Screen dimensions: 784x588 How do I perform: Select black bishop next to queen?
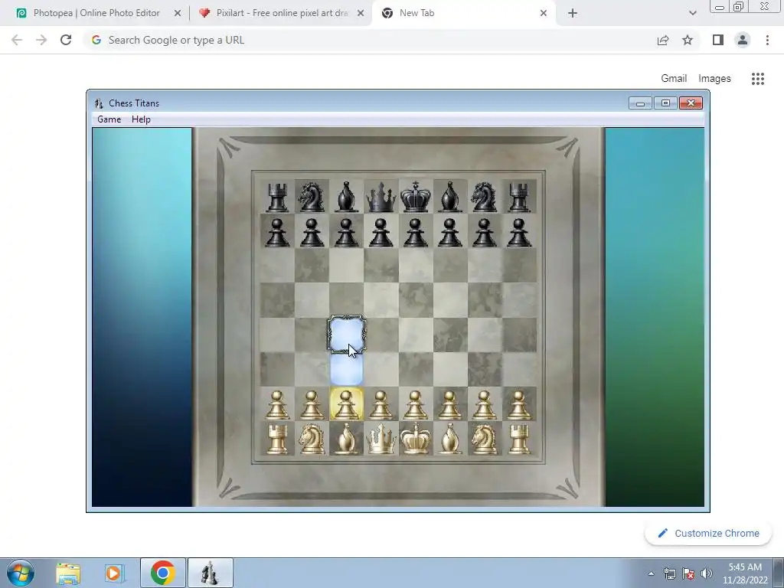347,197
